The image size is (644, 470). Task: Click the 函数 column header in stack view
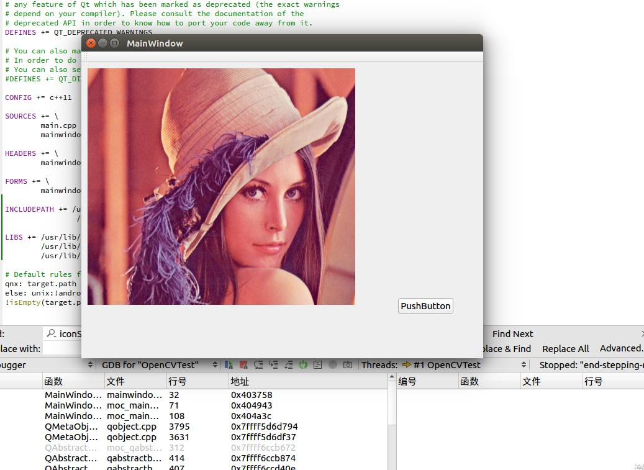pyautogui.click(x=73, y=381)
